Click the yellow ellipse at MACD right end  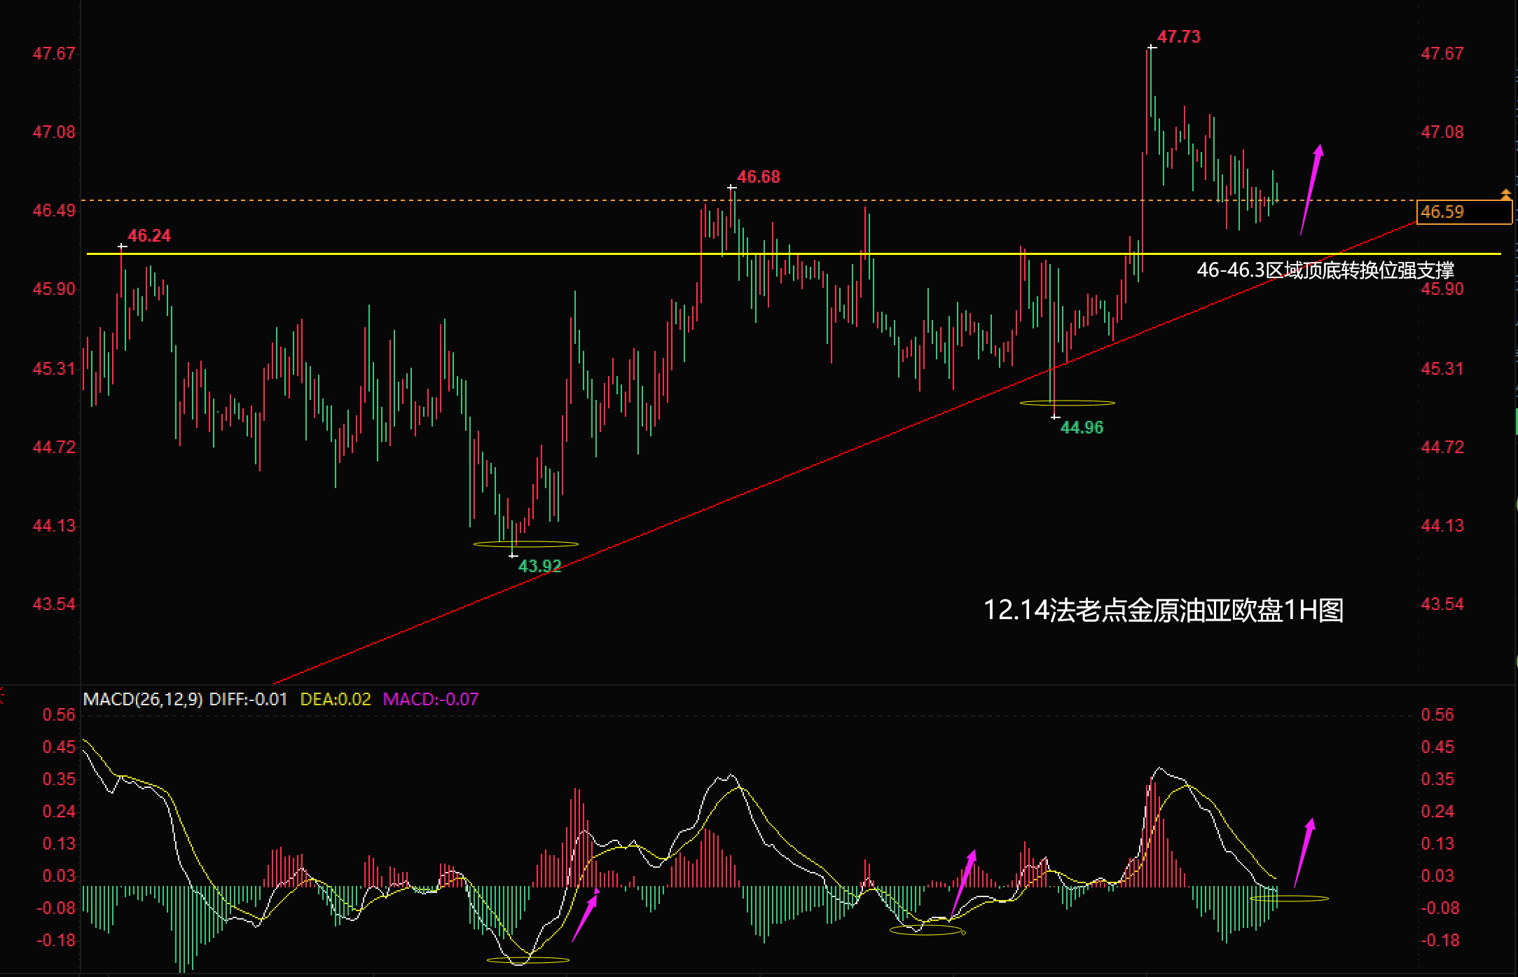click(1289, 898)
